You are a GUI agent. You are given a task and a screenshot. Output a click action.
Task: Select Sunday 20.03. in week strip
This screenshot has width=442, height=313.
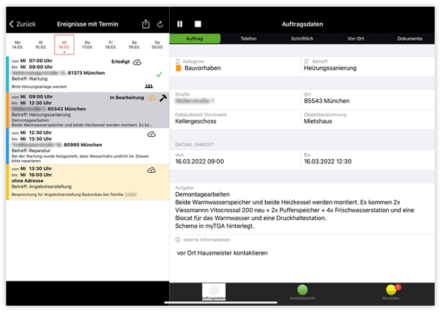click(x=158, y=45)
